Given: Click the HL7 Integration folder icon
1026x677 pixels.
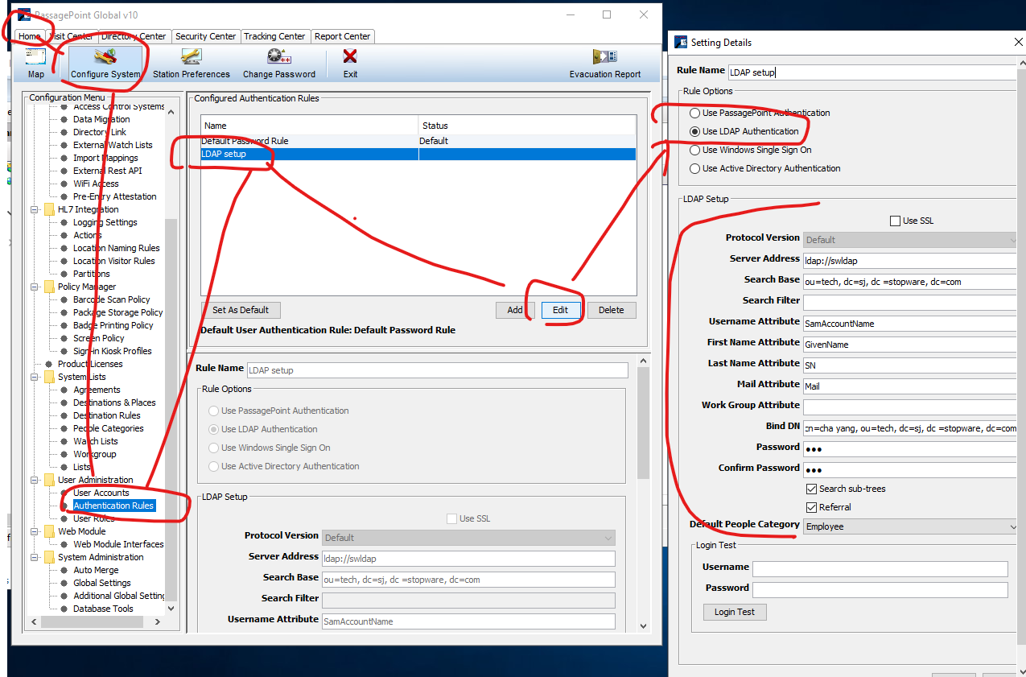Looking at the screenshot, I should point(49,209).
